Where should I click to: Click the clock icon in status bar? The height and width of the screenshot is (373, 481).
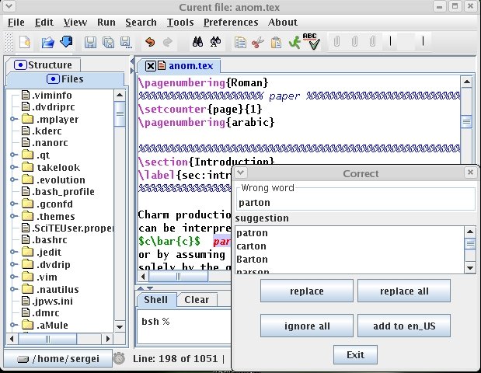click(x=119, y=358)
